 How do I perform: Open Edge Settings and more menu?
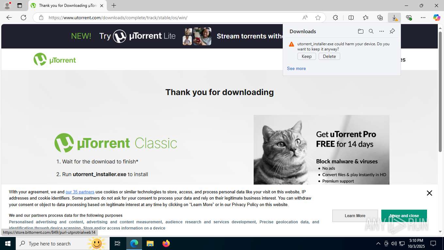423,18
